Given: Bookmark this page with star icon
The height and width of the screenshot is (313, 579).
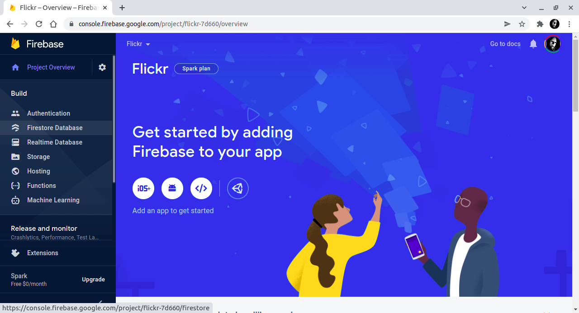Looking at the screenshot, I should click(522, 24).
